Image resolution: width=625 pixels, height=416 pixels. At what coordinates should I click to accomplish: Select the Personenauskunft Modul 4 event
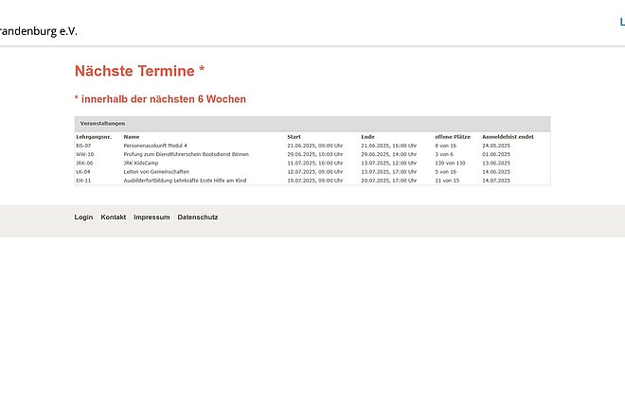[155, 146]
